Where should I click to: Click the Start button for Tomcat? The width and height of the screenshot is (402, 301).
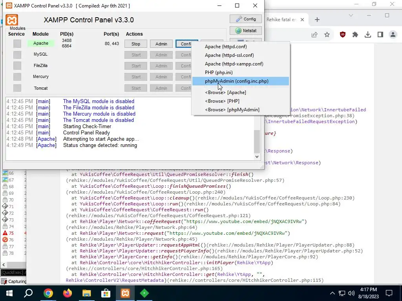pyautogui.click(x=135, y=88)
